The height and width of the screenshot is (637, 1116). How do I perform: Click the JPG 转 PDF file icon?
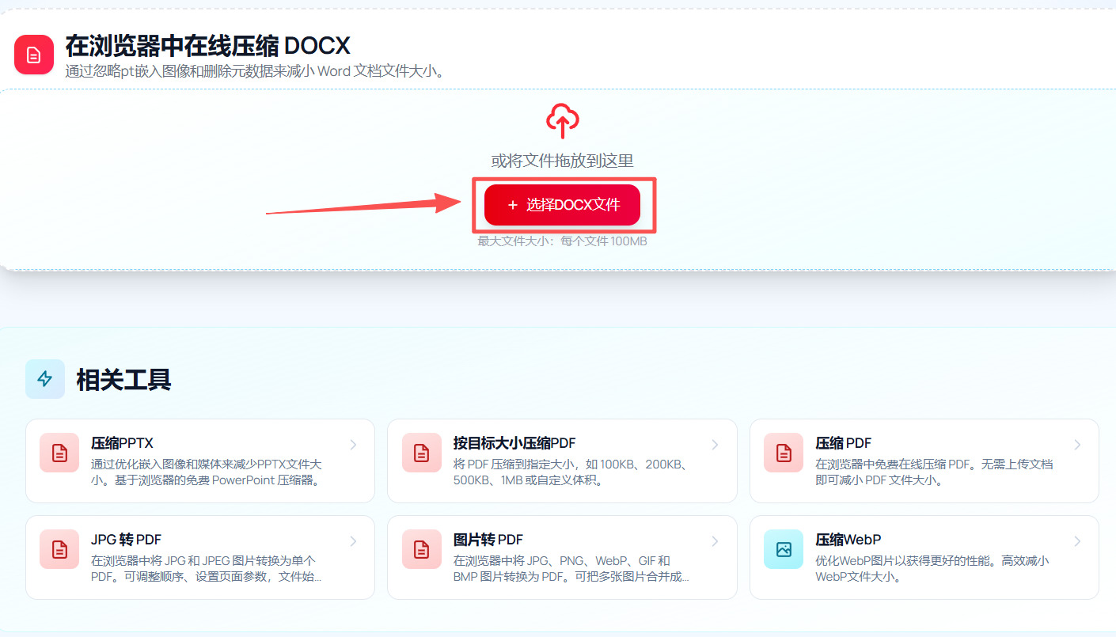pos(59,549)
